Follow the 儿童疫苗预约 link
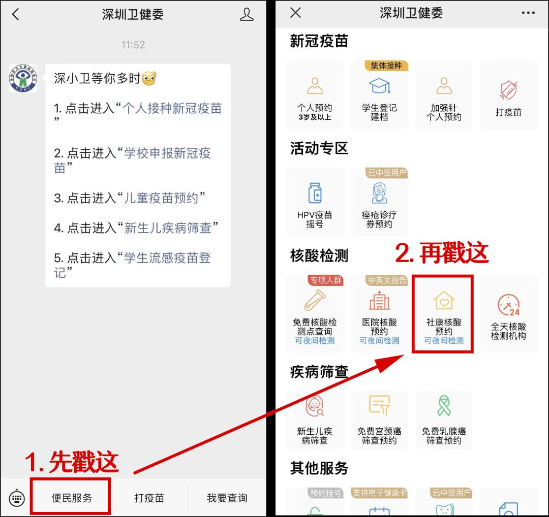 161,198
